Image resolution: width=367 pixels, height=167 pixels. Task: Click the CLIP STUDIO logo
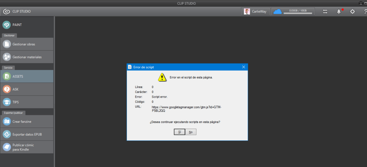(x=16, y=11)
